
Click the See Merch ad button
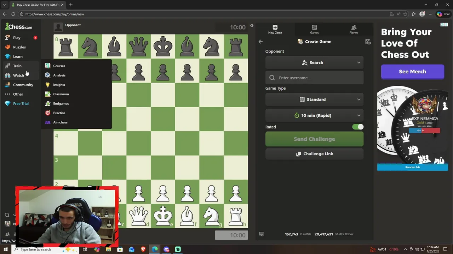[412, 72]
